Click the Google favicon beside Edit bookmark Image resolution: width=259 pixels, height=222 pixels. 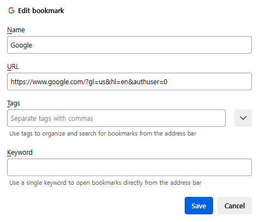click(11, 10)
